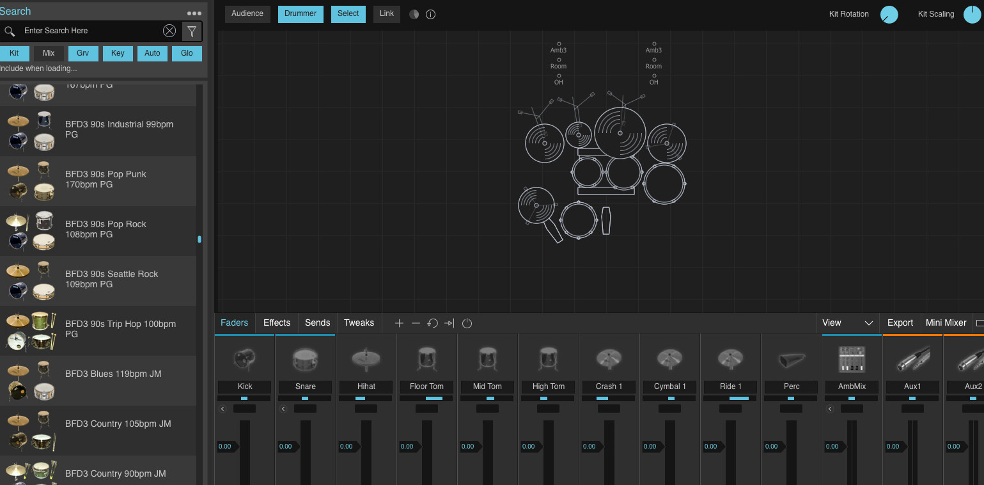Open the three-dots menu in Search panel
The height and width of the screenshot is (485, 984).
tap(194, 13)
